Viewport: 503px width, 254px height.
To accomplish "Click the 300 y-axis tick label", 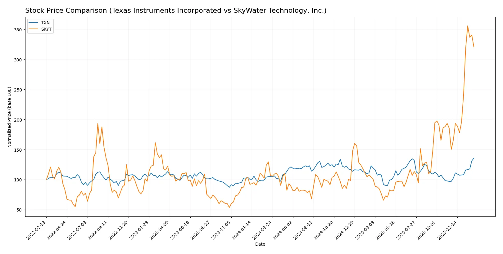I will tap(18, 60).
